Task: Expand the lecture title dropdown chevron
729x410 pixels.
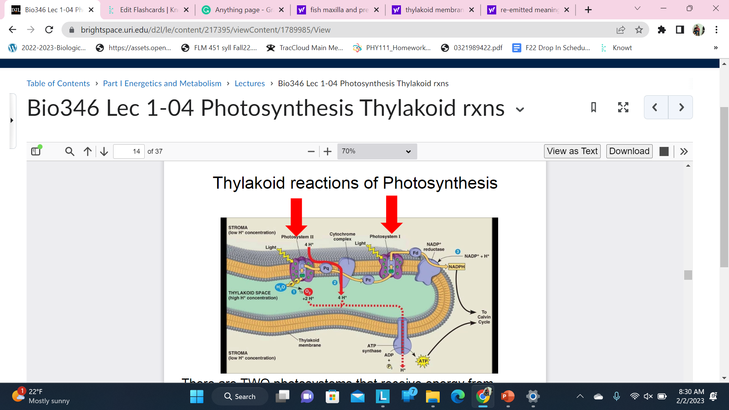Action: pyautogui.click(x=520, y=110)
